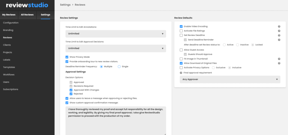Open the Time Limit to Edit Approval Decisions dropdown
This screenshot has width=288, height=135.
tap(116, 48)
